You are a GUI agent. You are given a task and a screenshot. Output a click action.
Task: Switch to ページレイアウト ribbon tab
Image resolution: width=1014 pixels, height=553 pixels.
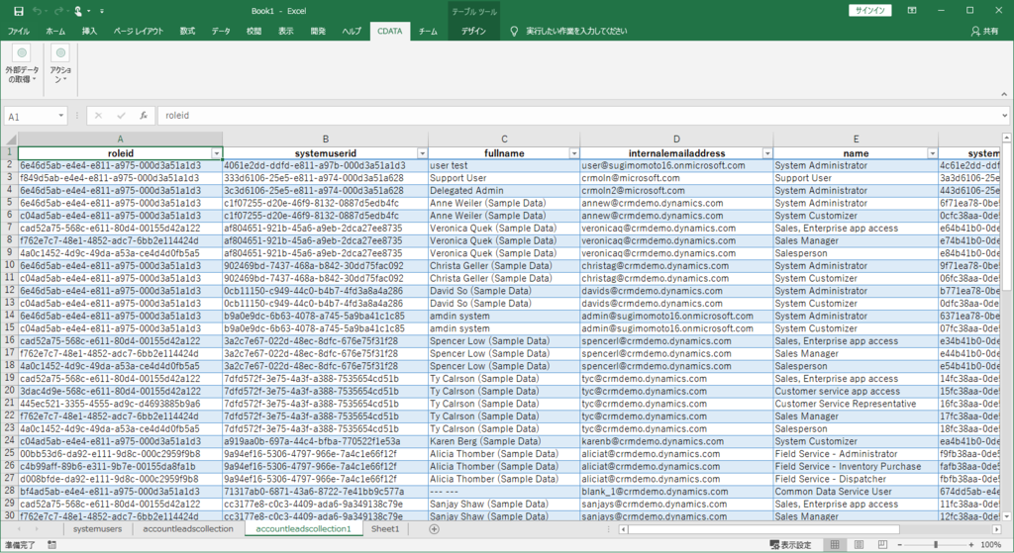pyautogui.click(x=139, y=31)
